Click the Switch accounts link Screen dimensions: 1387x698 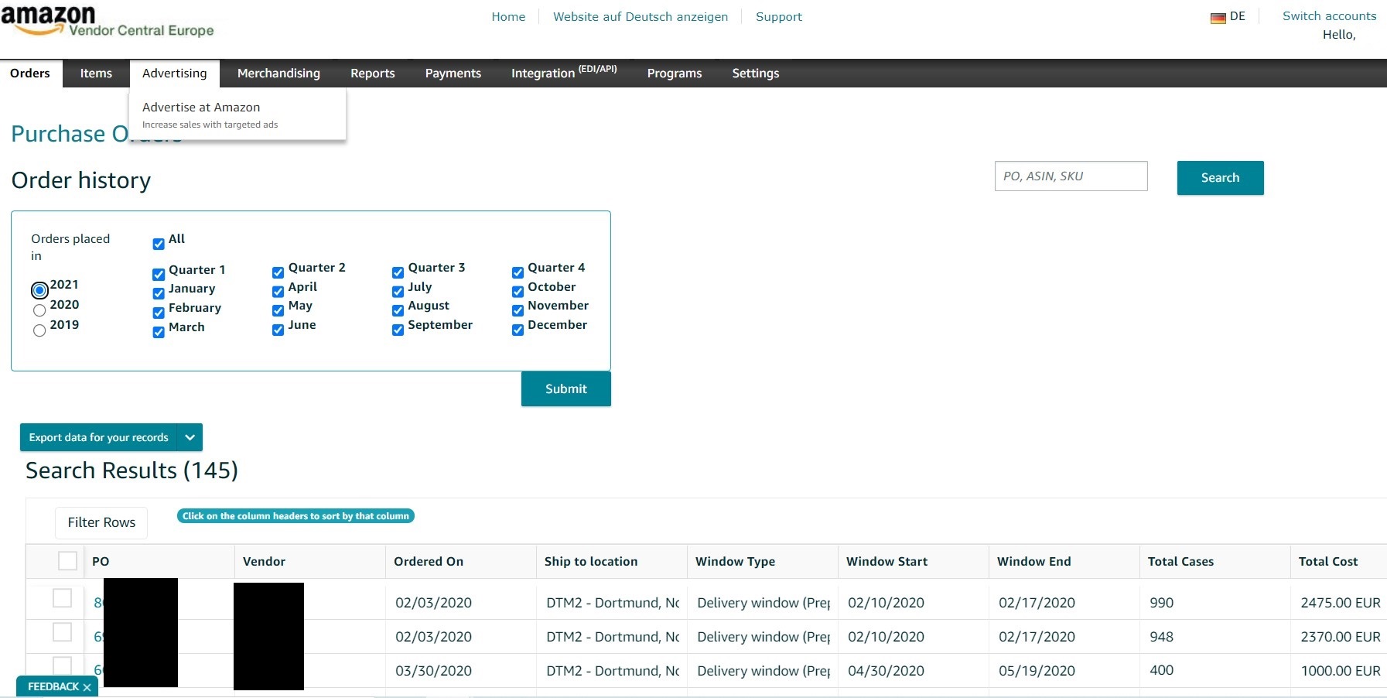(x=1329, y=16)
